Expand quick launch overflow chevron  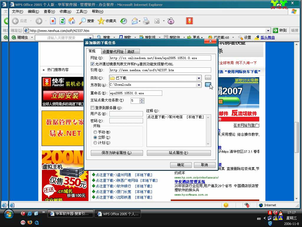tap(44, 212)
